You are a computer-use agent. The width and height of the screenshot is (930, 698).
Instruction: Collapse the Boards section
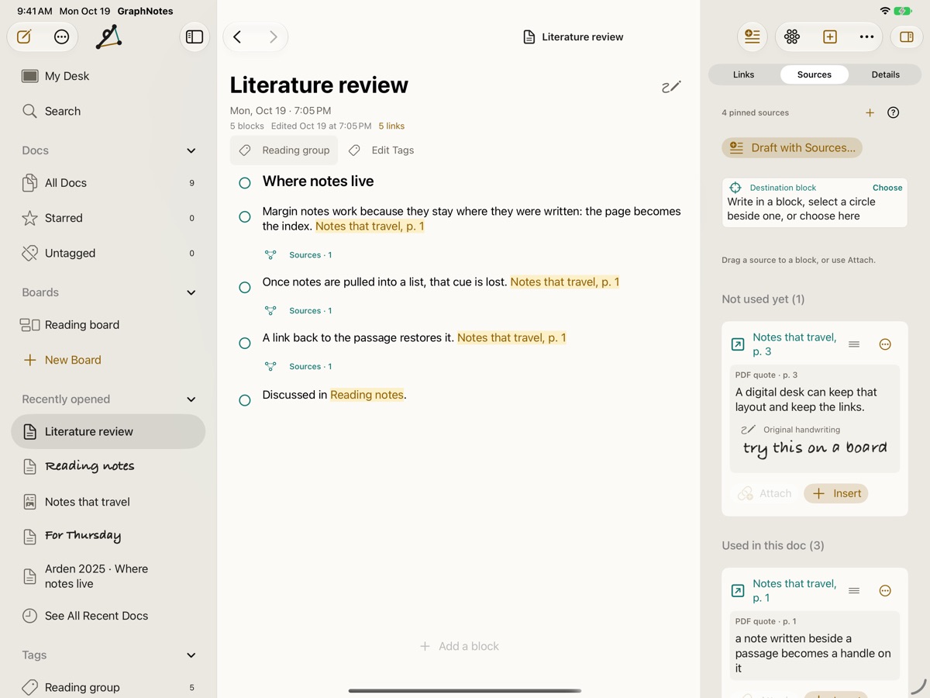(191, 292)
